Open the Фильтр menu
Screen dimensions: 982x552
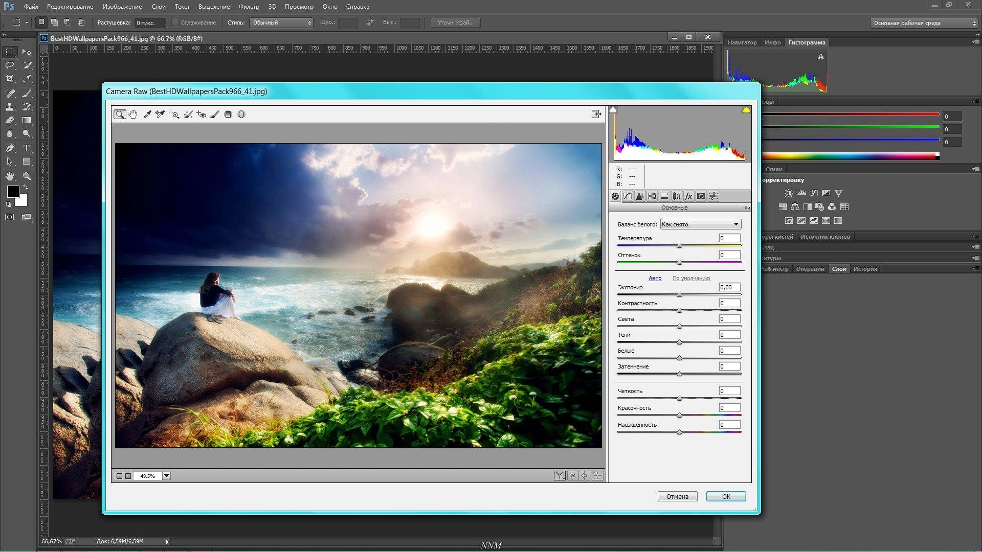pos(249,7)
